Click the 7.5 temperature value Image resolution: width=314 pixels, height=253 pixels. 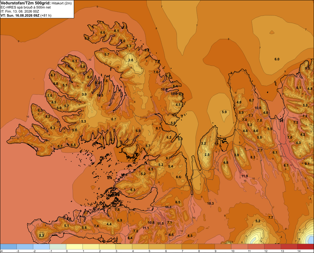tap(102, 138)
